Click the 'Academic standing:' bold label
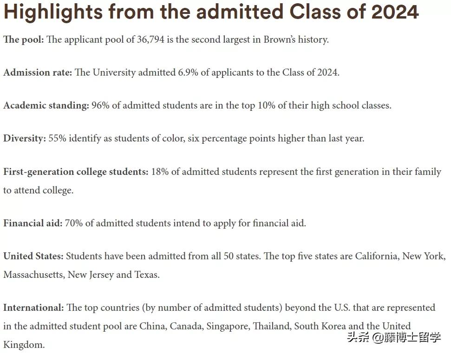This screenshot has height=353, width=451. pos(46,105)
